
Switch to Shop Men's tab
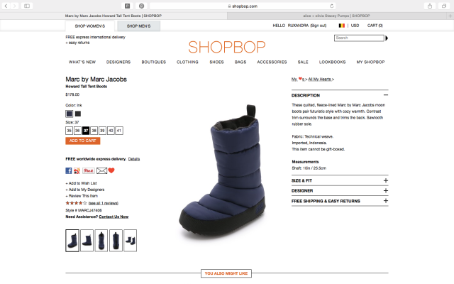(139, 26)
